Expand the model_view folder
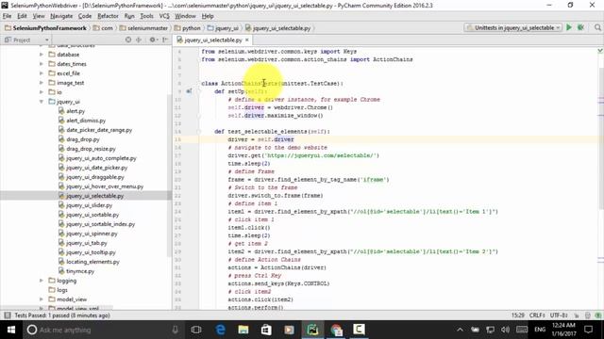Image resolution: width=604 pixels, height=339 pixels. click(x=42, y=299)
